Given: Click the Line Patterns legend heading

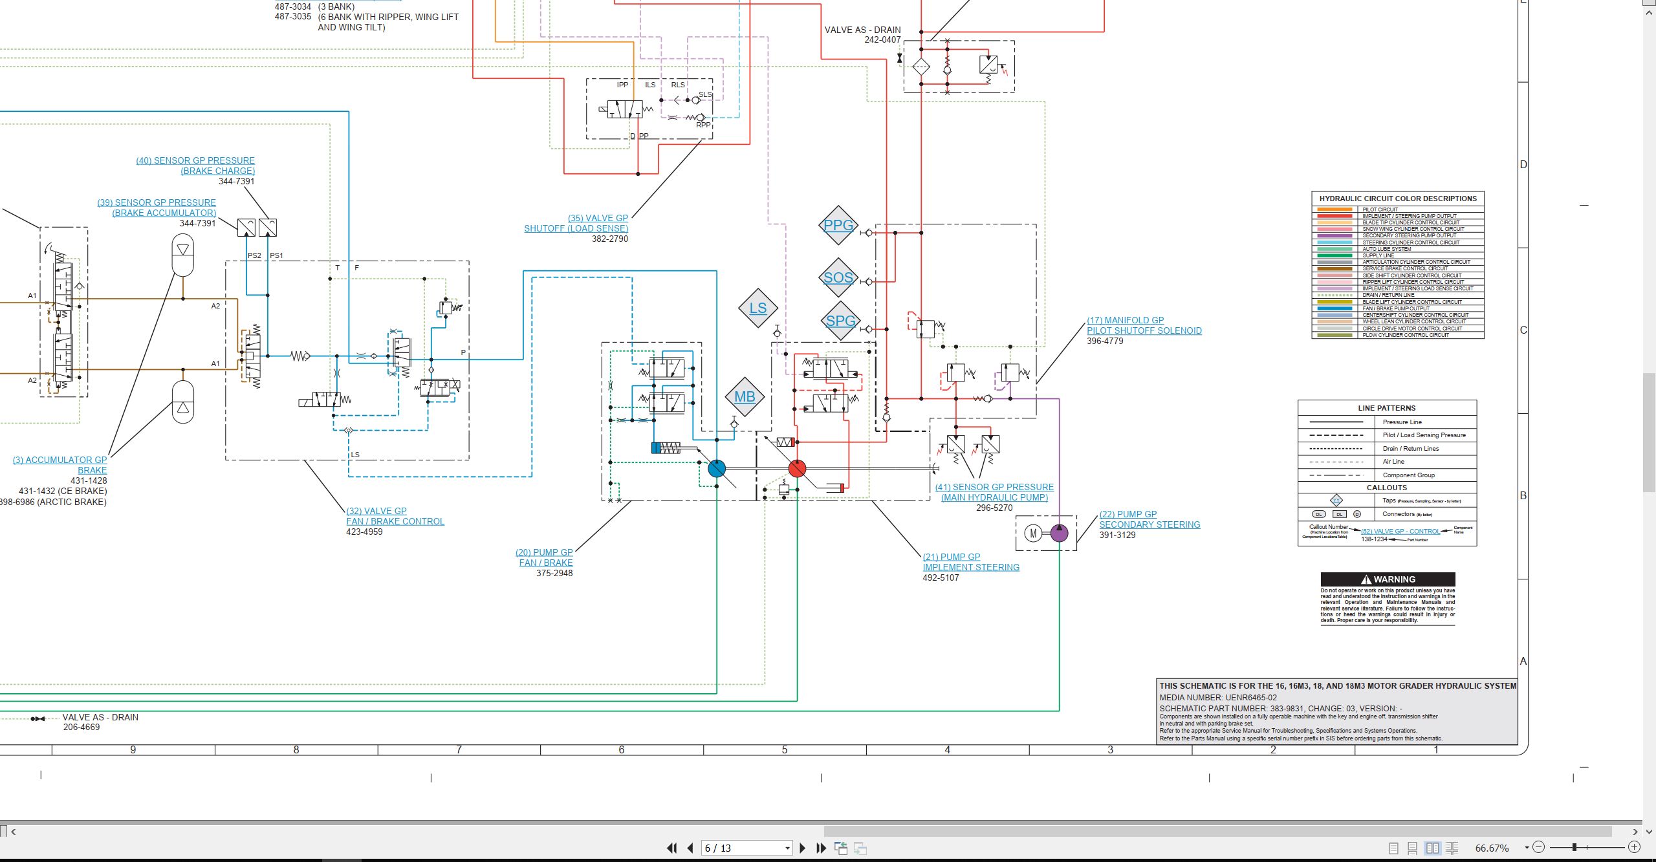Looking at the screenshot, I should [1386, 408].
